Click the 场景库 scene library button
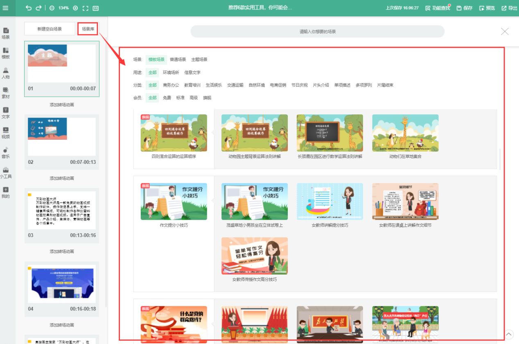The width and height of the screenshot is (519, 344). [x=88, y=29]
